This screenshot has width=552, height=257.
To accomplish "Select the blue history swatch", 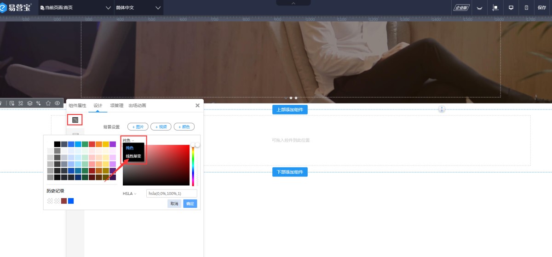I will point(71,201).
